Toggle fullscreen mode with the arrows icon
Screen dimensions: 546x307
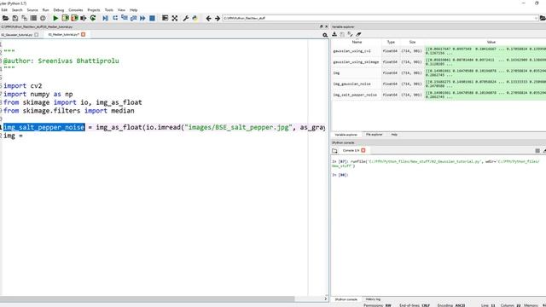[175, 18]
